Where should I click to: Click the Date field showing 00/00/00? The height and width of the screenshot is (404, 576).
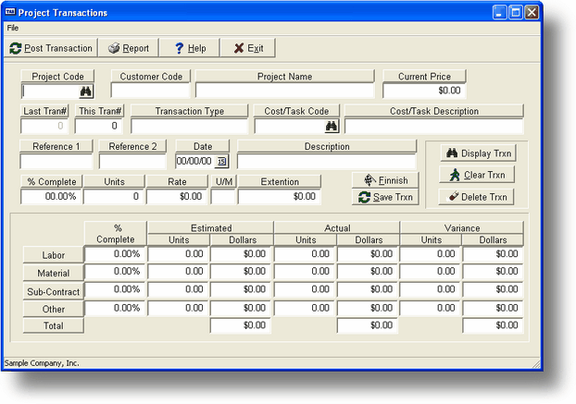[x=195, y=161]
